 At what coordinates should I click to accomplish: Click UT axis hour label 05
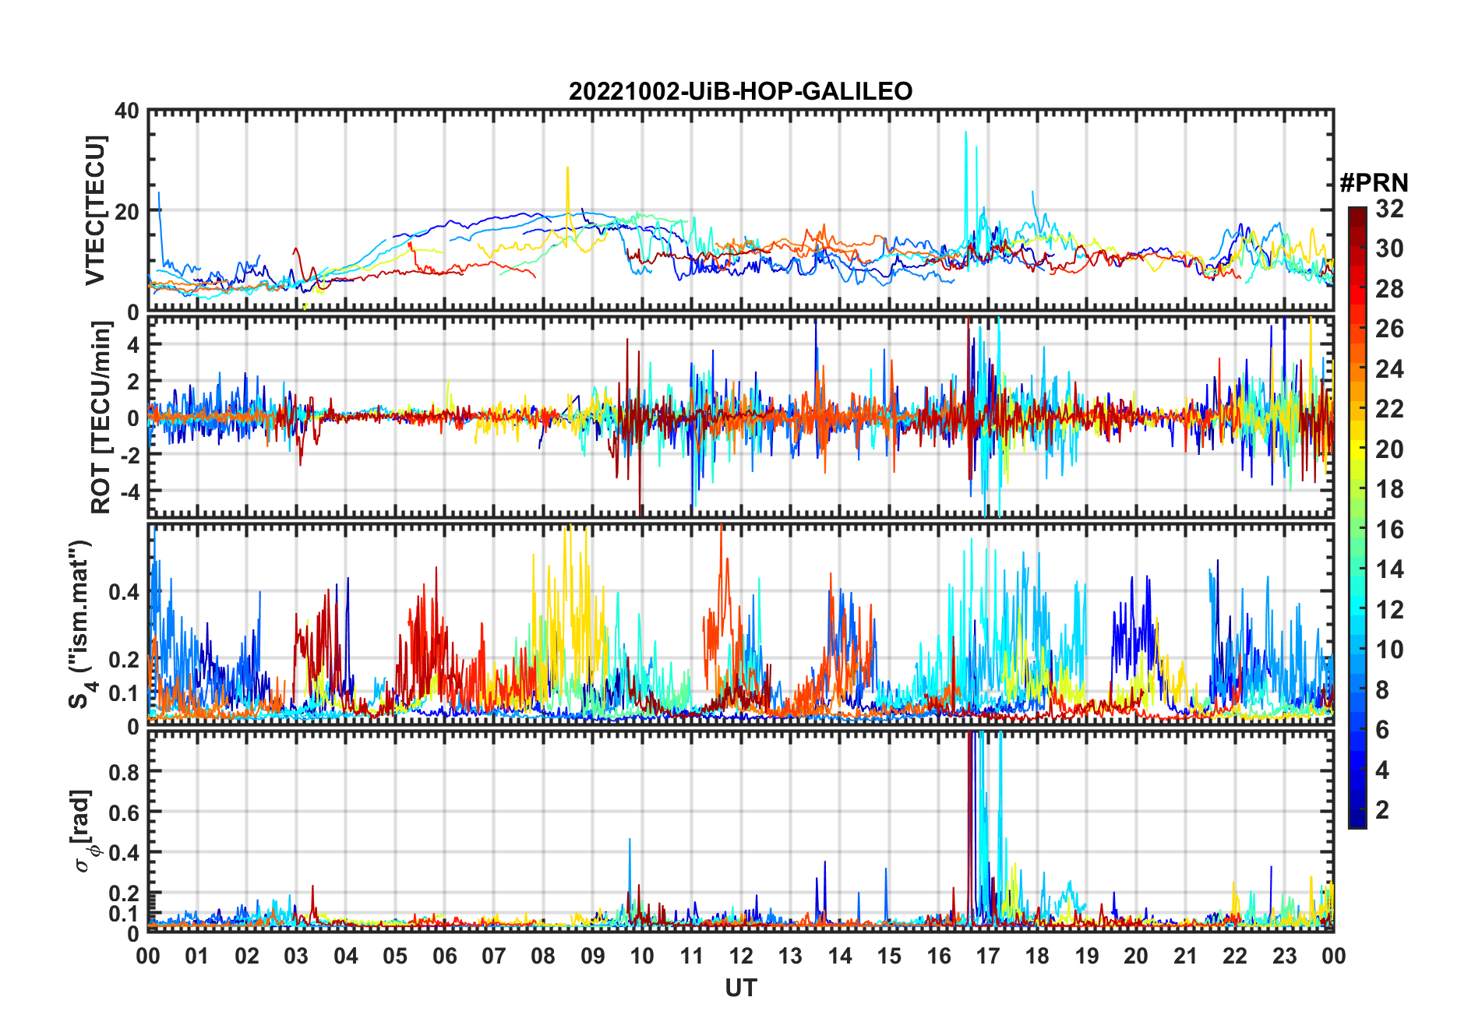point(395,957)
